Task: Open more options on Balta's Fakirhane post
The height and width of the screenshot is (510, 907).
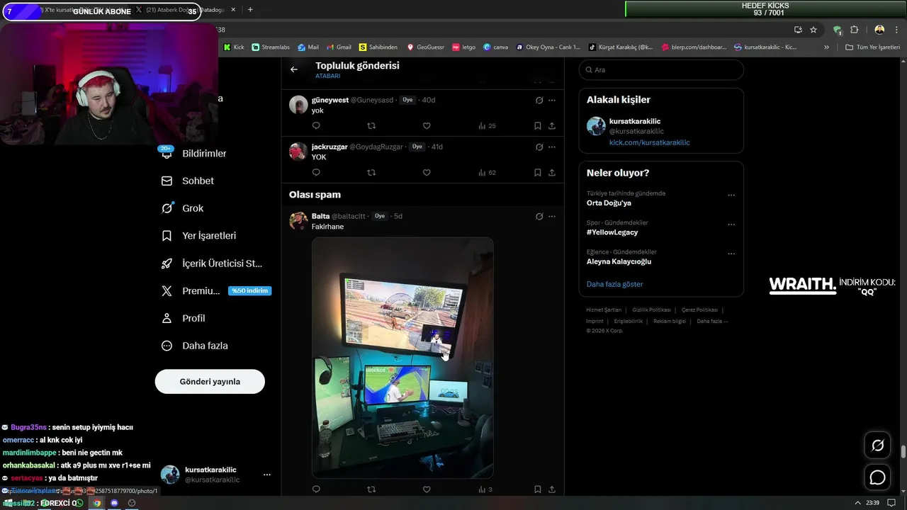Action: click(552, 216)
